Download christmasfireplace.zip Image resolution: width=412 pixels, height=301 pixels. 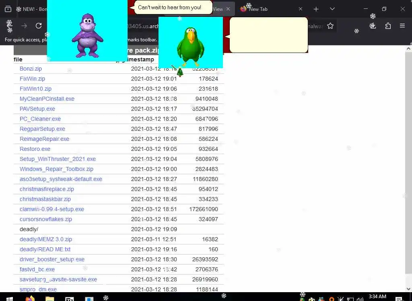[47, 189]
